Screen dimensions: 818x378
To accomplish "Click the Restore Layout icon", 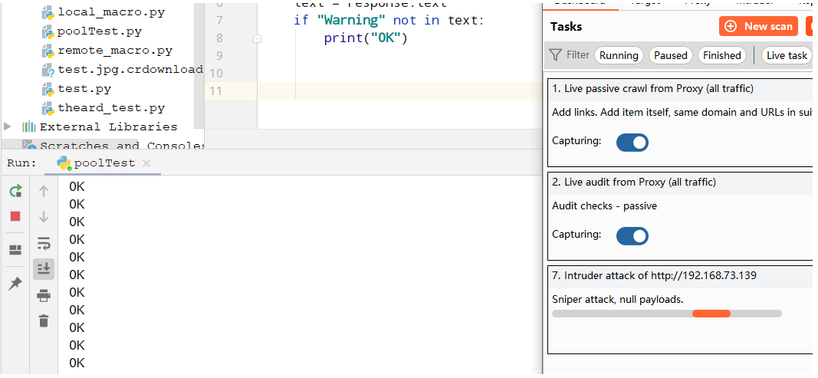I will [x=15, y=249].
